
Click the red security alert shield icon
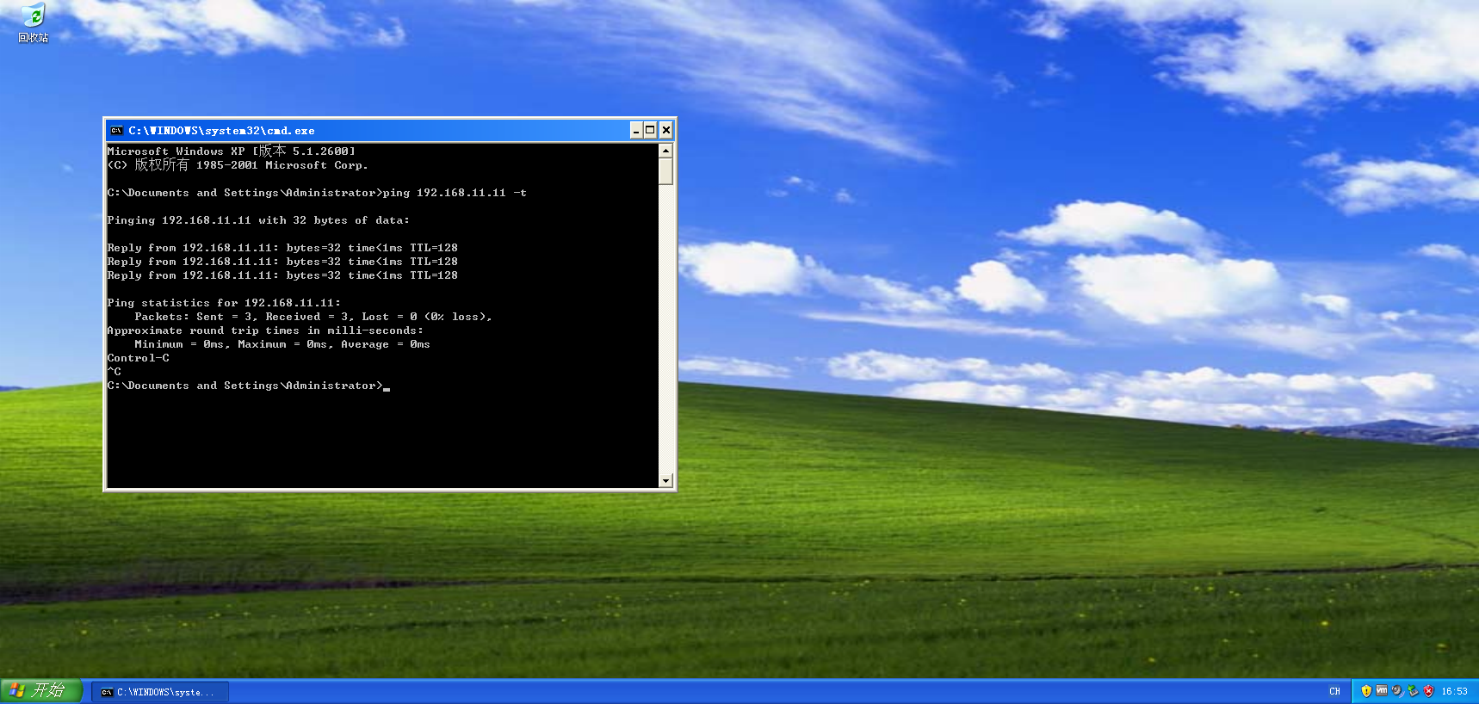(1428, 691)
